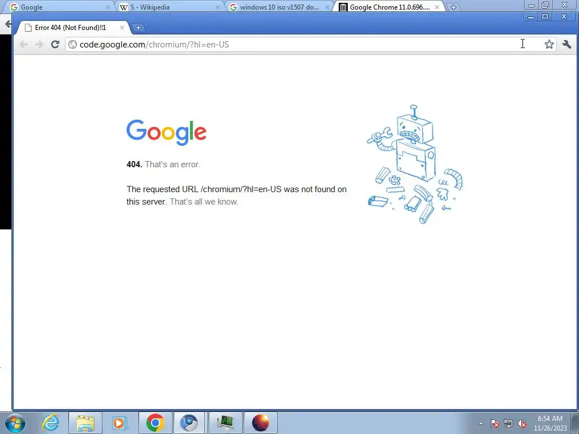Image resolution: width=579 pixels, height=434 pixels.
Task: Open the network status tray icon
Action: (x=508, y=424)
